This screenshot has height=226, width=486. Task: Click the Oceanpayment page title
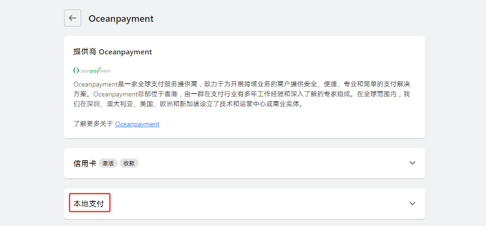coord(121,18)
